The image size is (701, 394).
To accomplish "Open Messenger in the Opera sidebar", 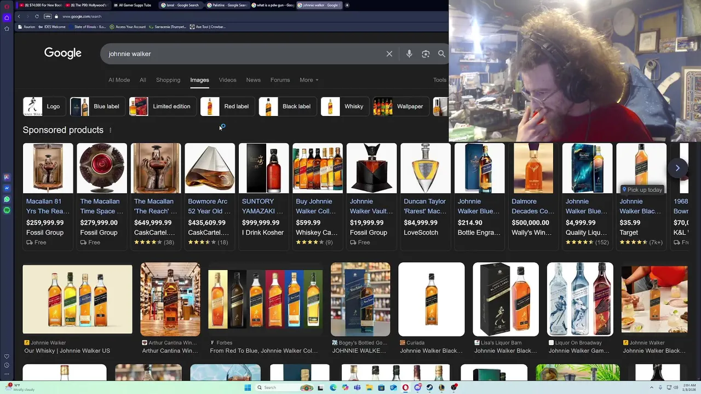I will (7, 188).
